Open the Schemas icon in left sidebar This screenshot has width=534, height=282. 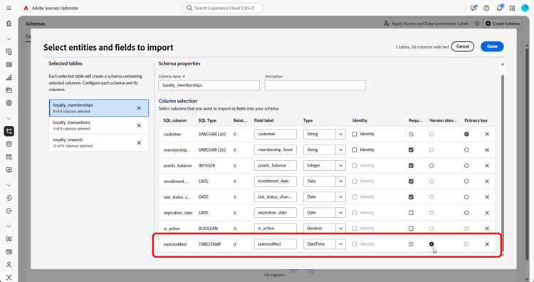(9, 131)
